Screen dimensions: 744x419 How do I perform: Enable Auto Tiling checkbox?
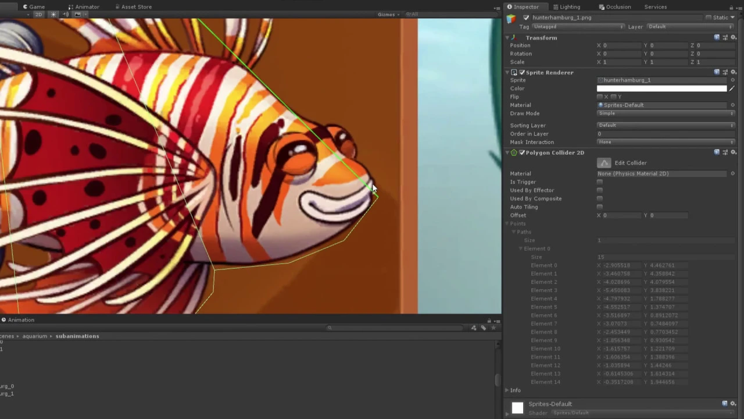600,207
